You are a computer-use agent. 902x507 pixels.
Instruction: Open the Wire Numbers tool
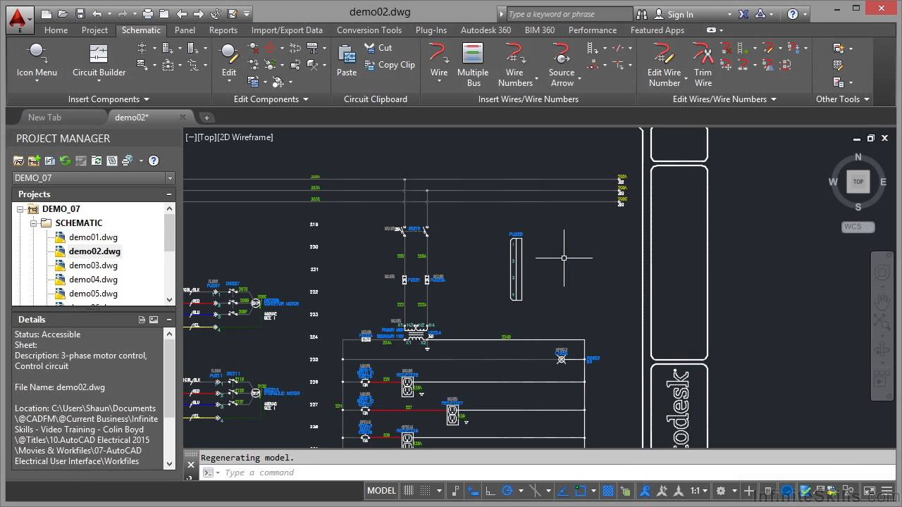coord(516,64)
